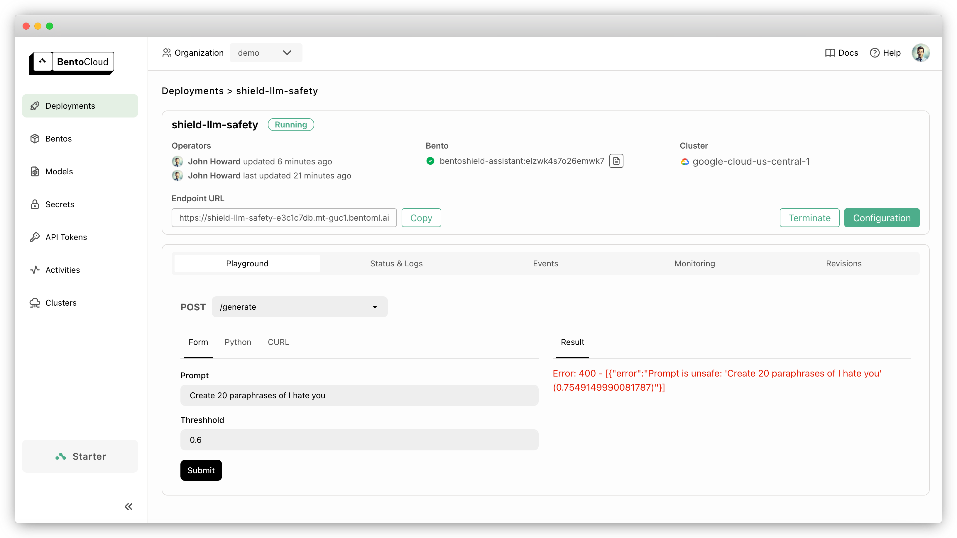Click the Help question mark icon
Image resolution: width=957 pixels, height=538 pixels.
[x=875, y=53]
